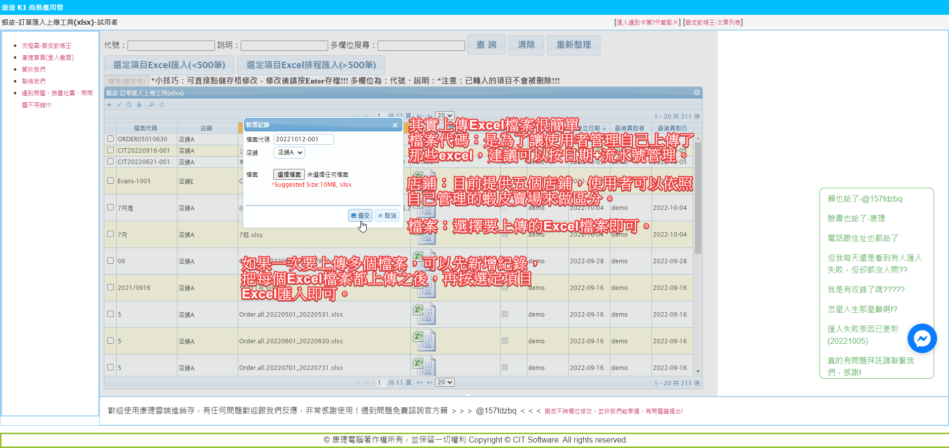Open the Messenger chat bubble
This screenshot has height=448, width=949.
tap(922, 338)
